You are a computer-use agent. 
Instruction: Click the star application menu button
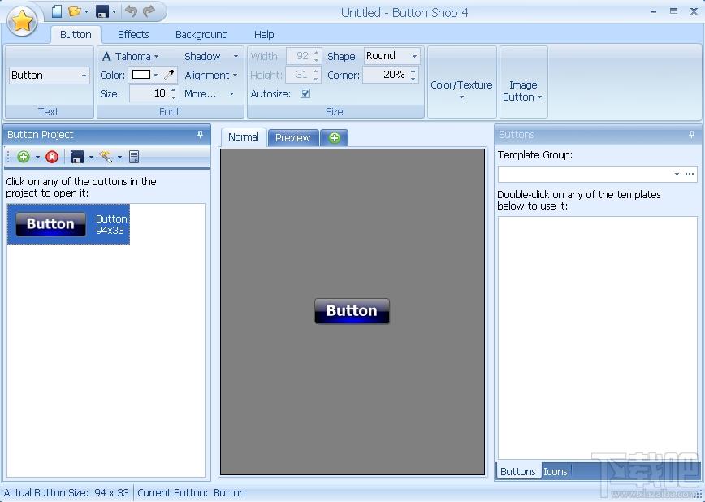click(22, 21)
